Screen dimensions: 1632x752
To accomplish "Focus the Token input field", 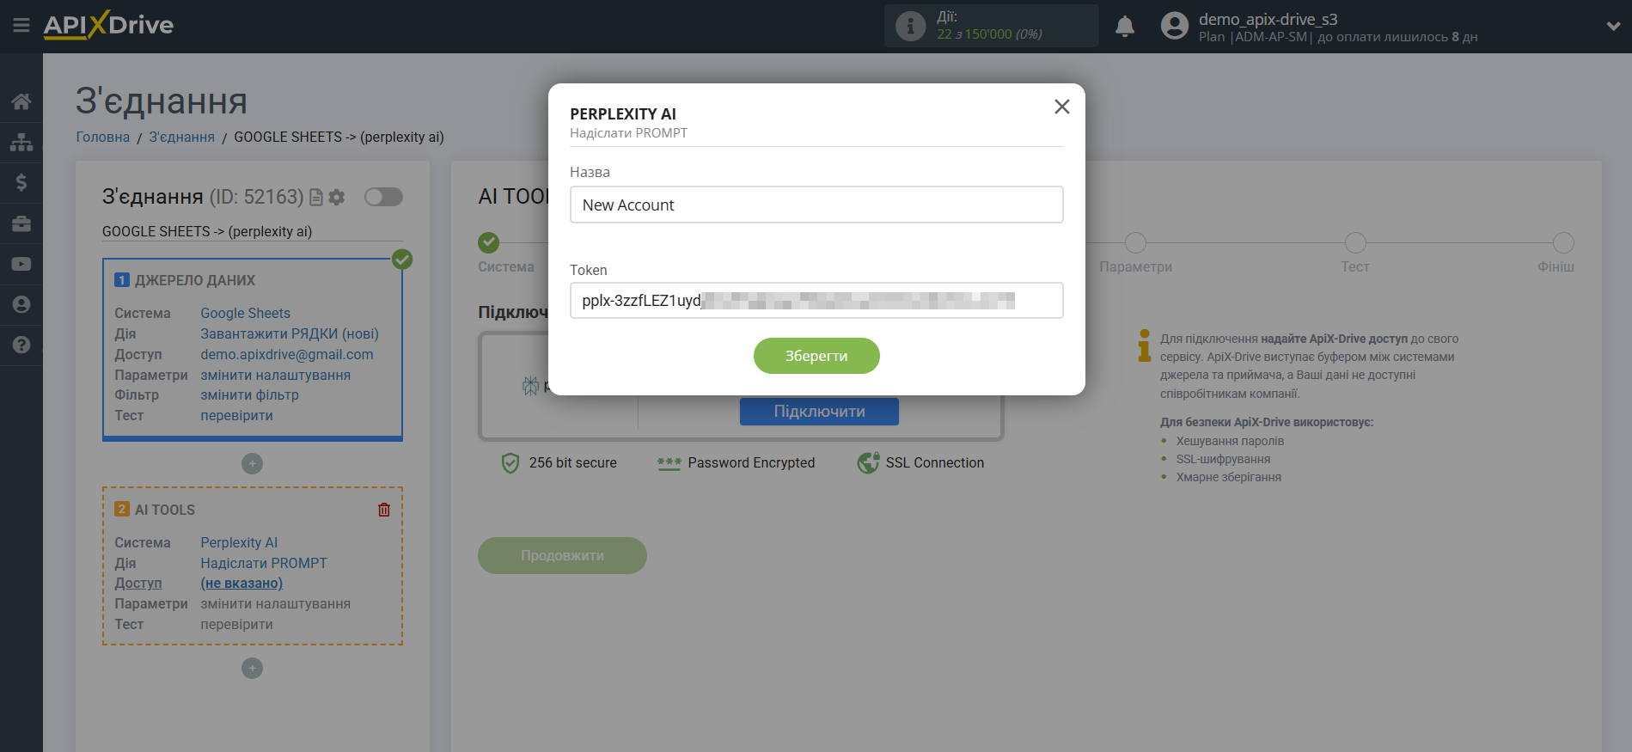I will pyautogui.click(x=816, y=301).
